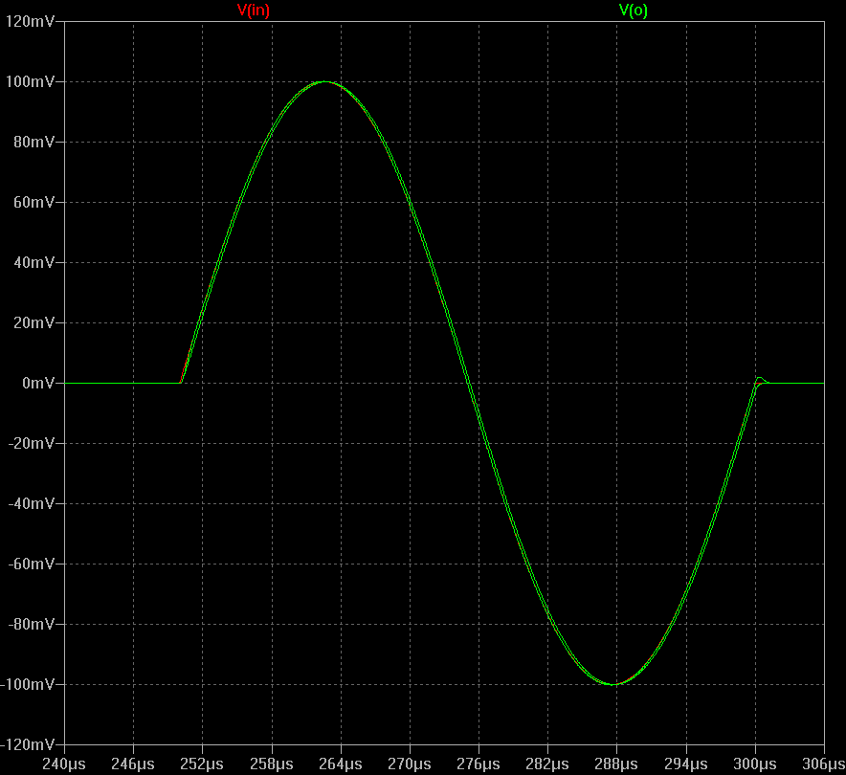Image resolution: width=846 pixels, height=775 pixels.
Task: Click the 60mV axis label
Action: 34,202
